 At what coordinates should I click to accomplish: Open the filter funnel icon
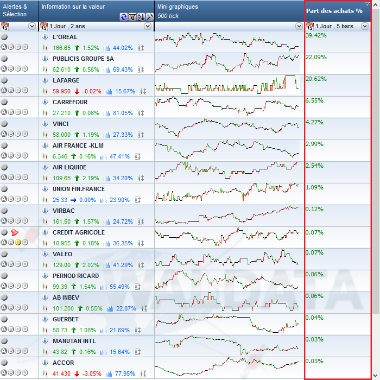132,17
